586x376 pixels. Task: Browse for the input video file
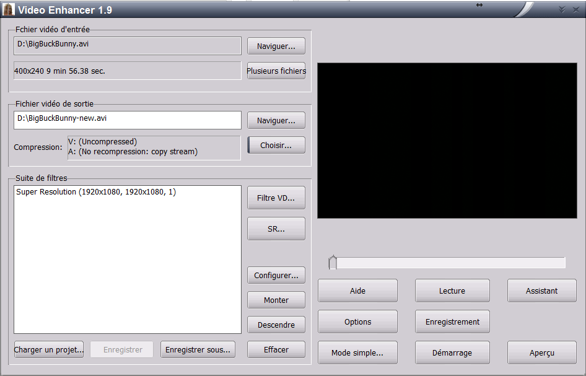(x=276, y=46)
